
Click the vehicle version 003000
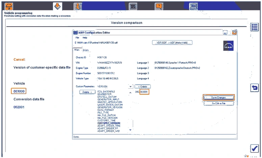pos(19,91)
